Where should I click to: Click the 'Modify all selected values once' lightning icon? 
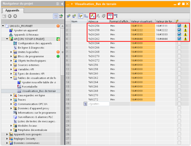(x=93, y=16)
